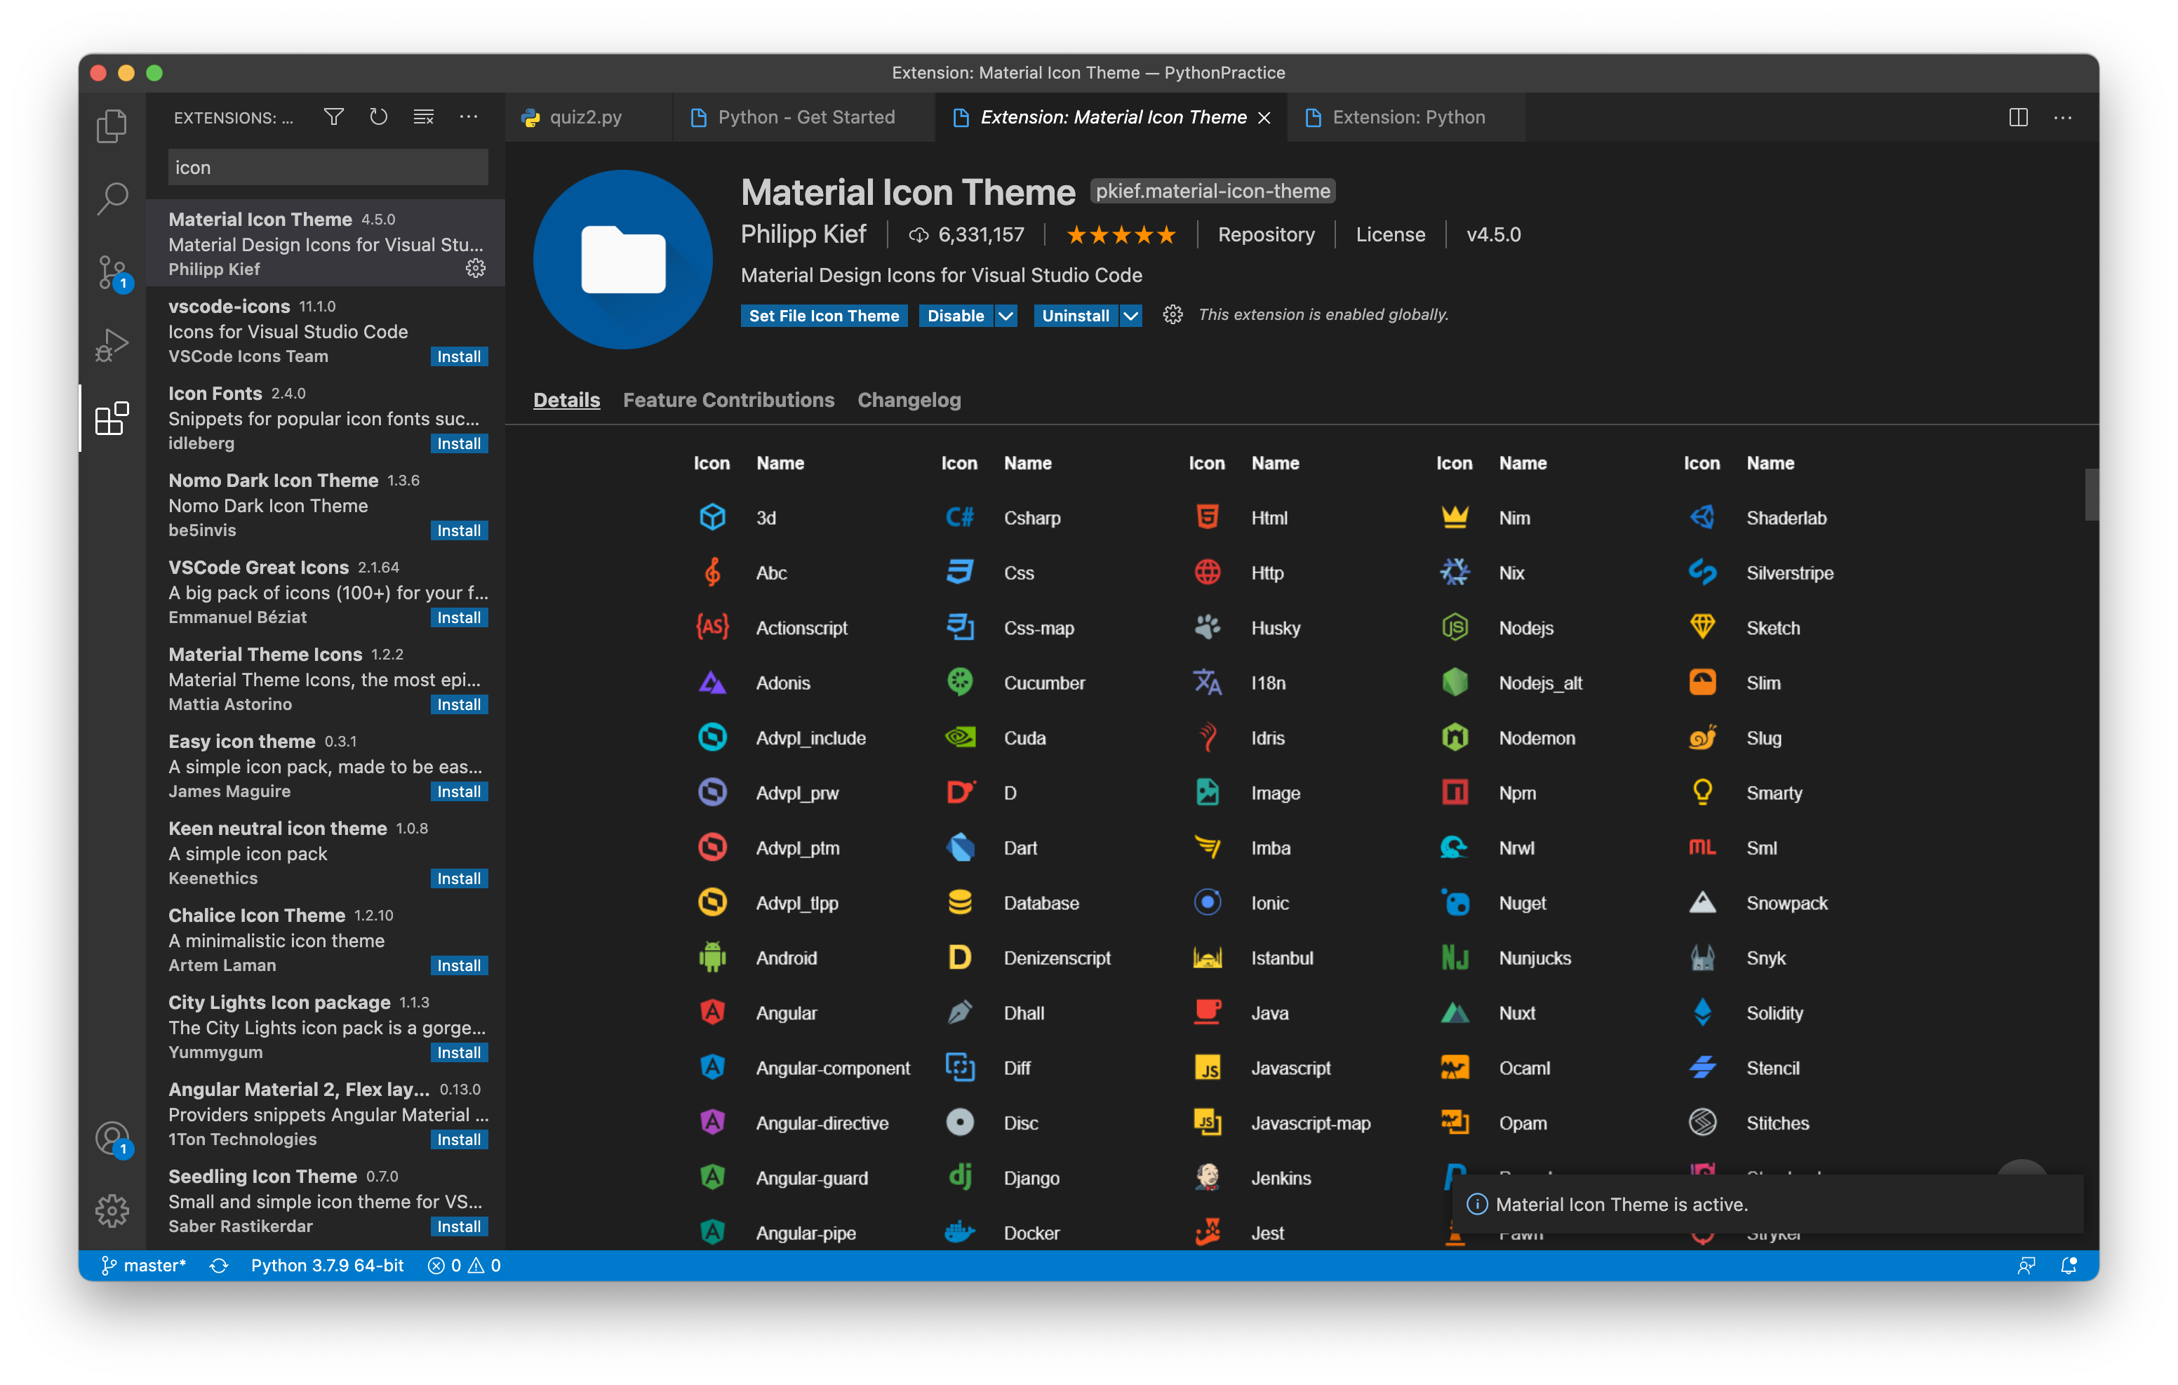2178x1385 pixels.
Task: Install City Lights Icon package
Action: pos(459,1052)
